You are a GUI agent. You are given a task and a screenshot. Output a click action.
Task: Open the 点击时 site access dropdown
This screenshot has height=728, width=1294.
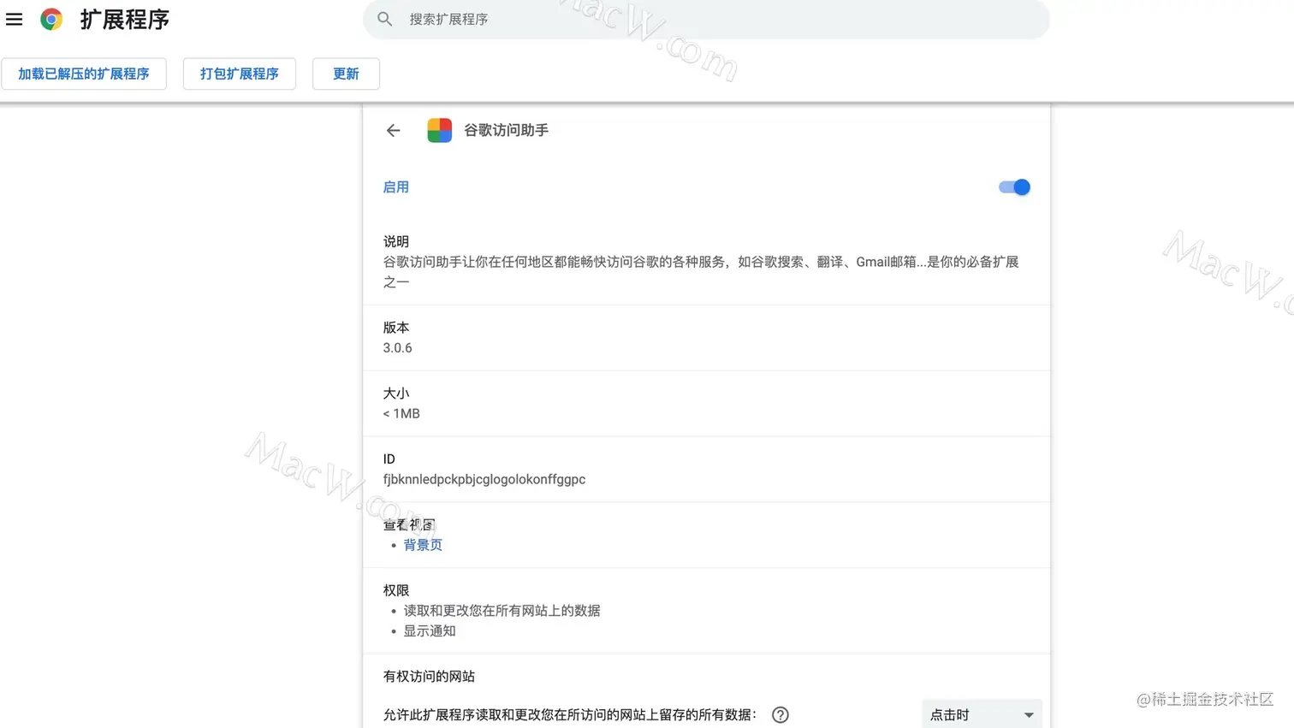pos(982,714)
